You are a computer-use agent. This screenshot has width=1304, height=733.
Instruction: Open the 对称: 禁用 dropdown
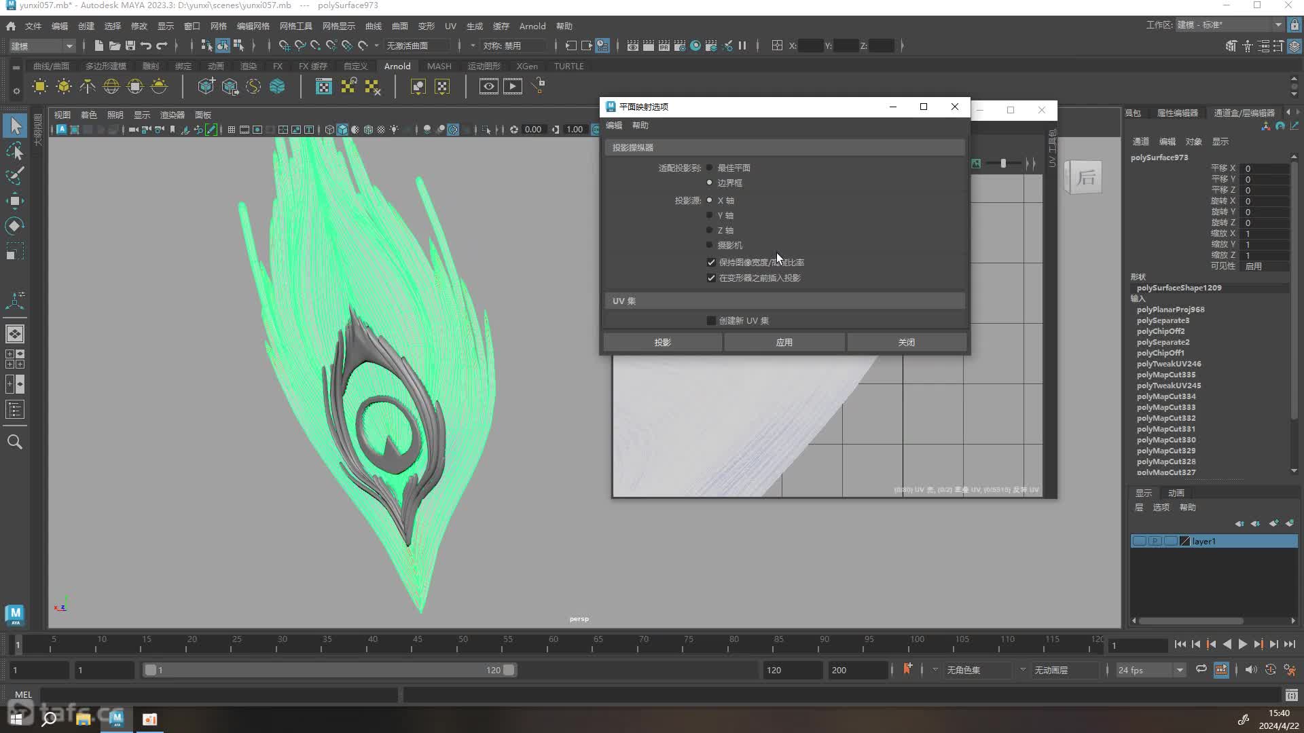tap(513, 45)
